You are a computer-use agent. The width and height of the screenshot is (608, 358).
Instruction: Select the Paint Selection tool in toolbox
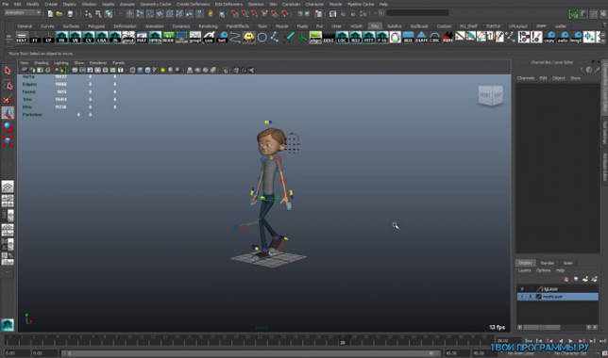tap(8, 100)
